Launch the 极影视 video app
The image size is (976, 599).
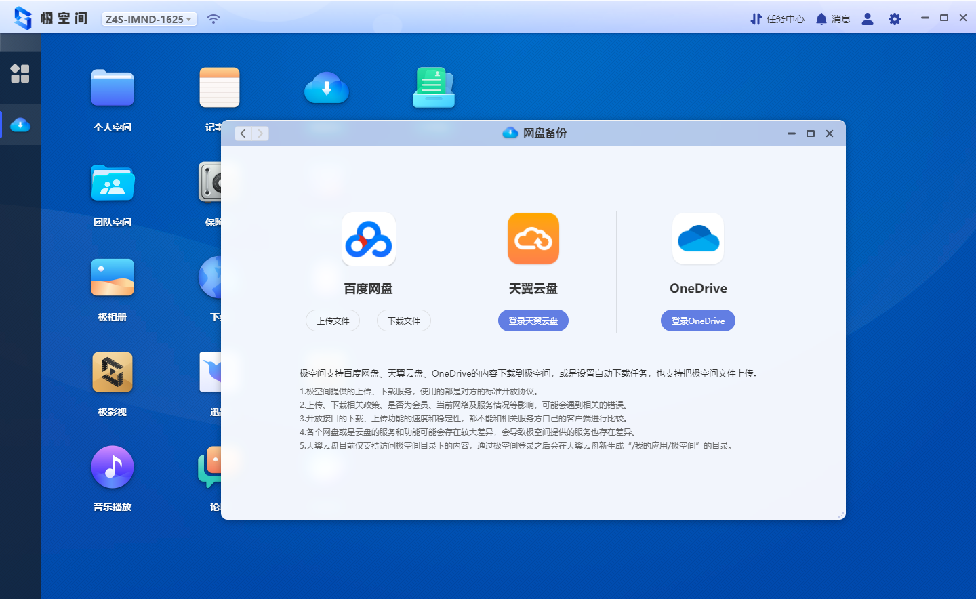113,372
